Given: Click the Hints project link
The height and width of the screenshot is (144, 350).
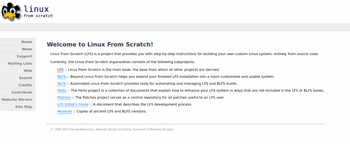Looking at the screenshot, I should [62, 91].
